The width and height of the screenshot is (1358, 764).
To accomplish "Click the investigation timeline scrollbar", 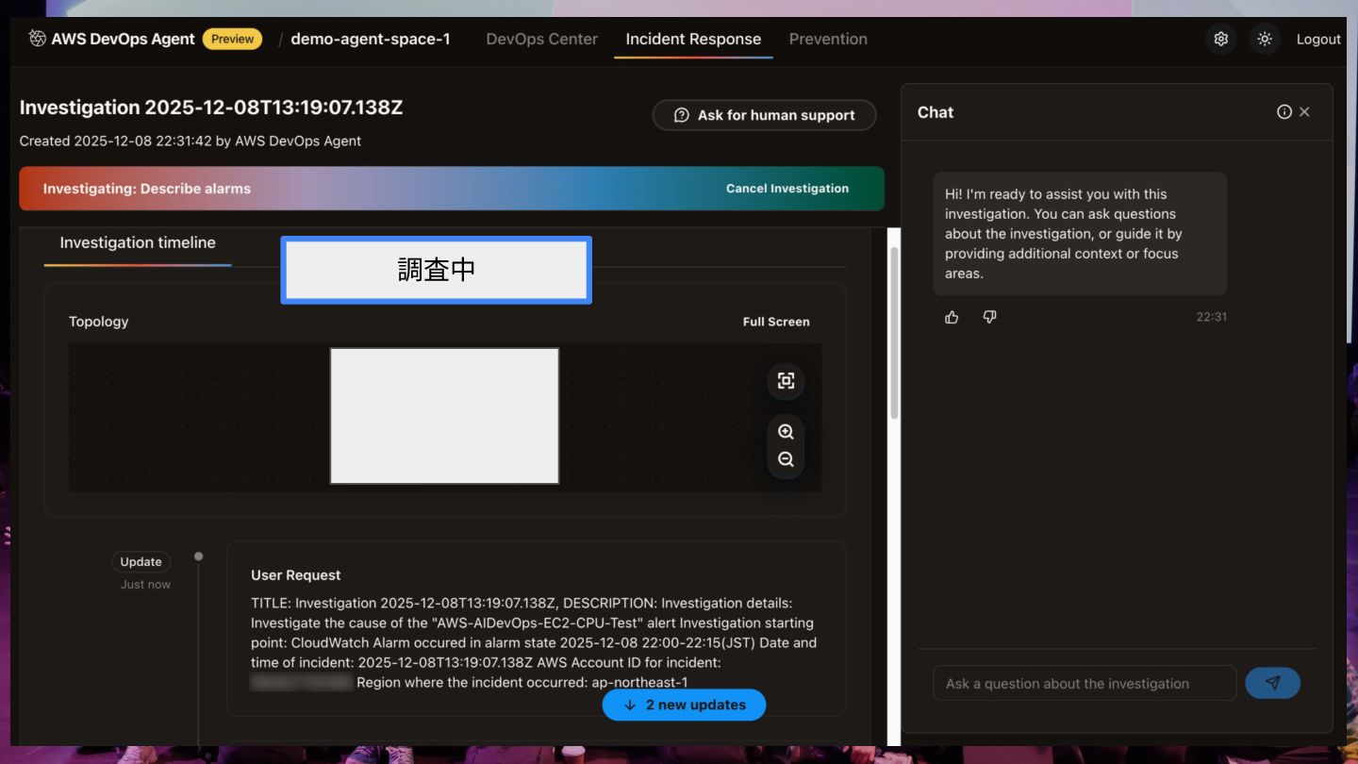I will tap(894, 332).
